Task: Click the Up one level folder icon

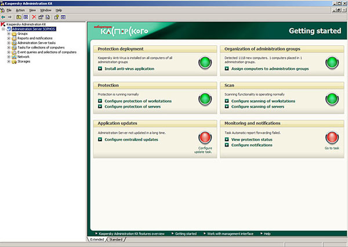Action: pos(19,17)
